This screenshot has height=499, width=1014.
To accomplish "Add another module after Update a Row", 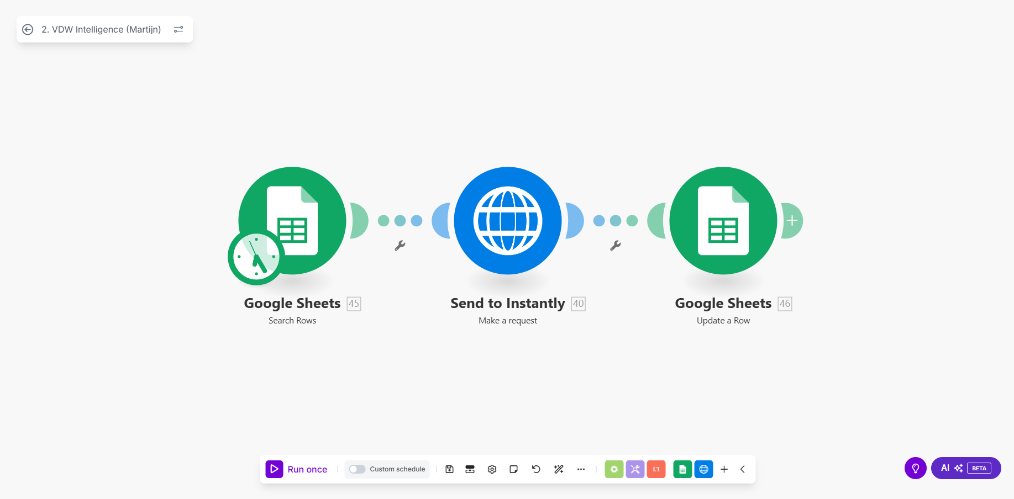I will coord(792,221).
